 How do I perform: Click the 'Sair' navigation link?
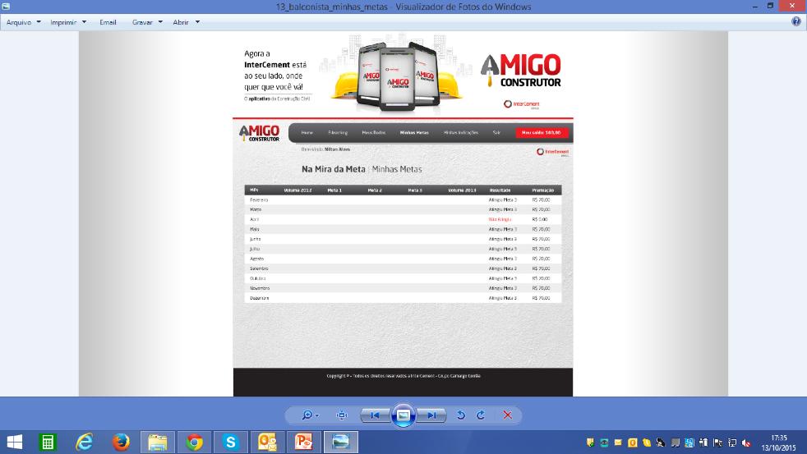[496, 133]
